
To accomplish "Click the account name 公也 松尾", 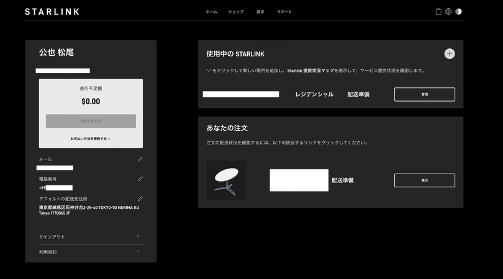I will (57, 52).
